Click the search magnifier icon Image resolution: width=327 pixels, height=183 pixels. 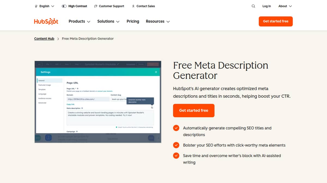(x=253, y=6)
